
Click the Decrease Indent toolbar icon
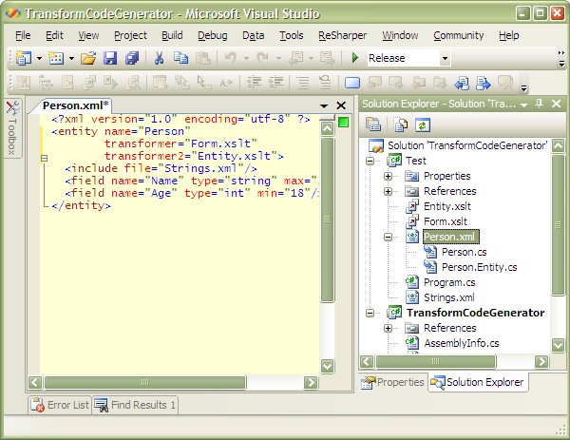tap(254, 82)
